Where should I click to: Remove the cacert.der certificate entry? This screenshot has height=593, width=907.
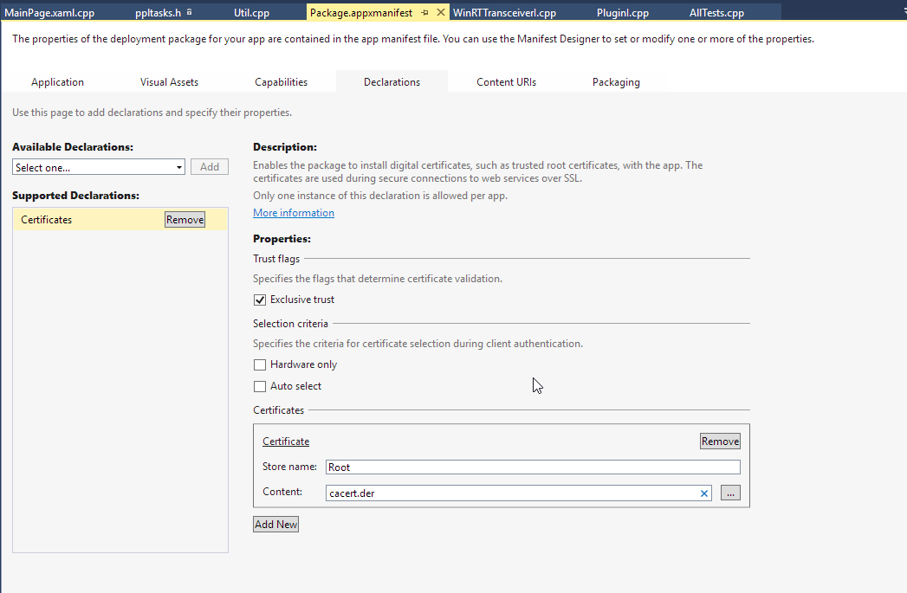pyautogui.click(x=720, y=442)
